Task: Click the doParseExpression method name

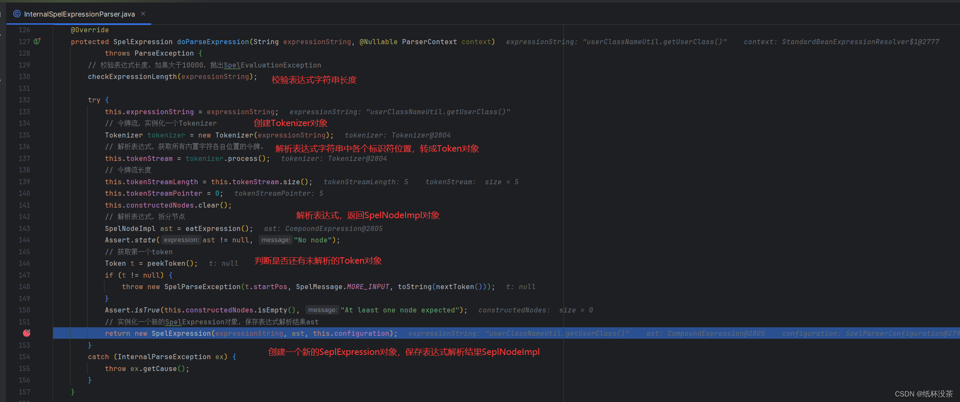Action: click(x=213, y=42)
